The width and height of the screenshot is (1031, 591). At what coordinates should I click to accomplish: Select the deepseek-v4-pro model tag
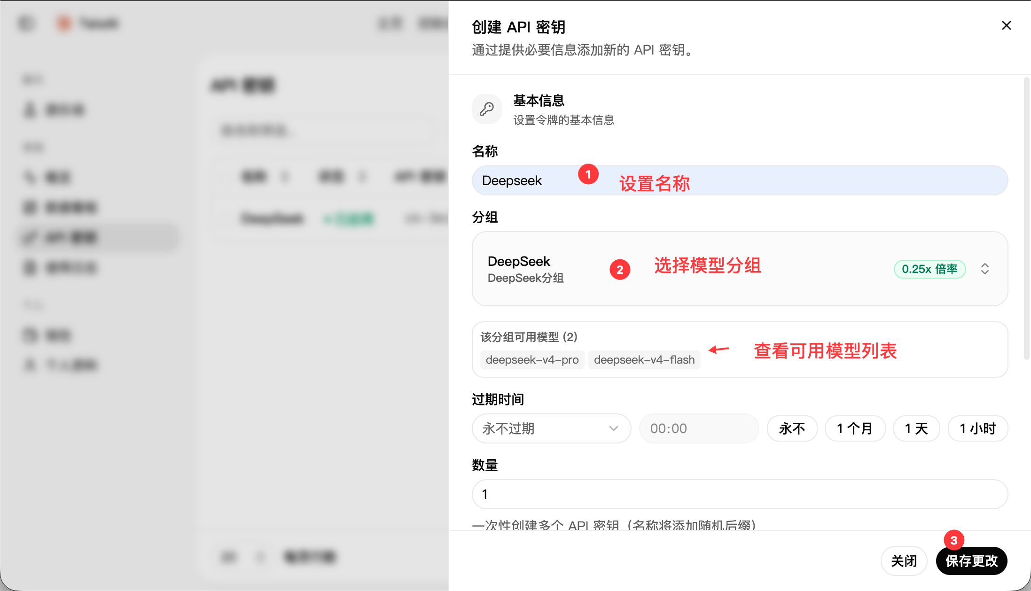click(x=532, y=360)
